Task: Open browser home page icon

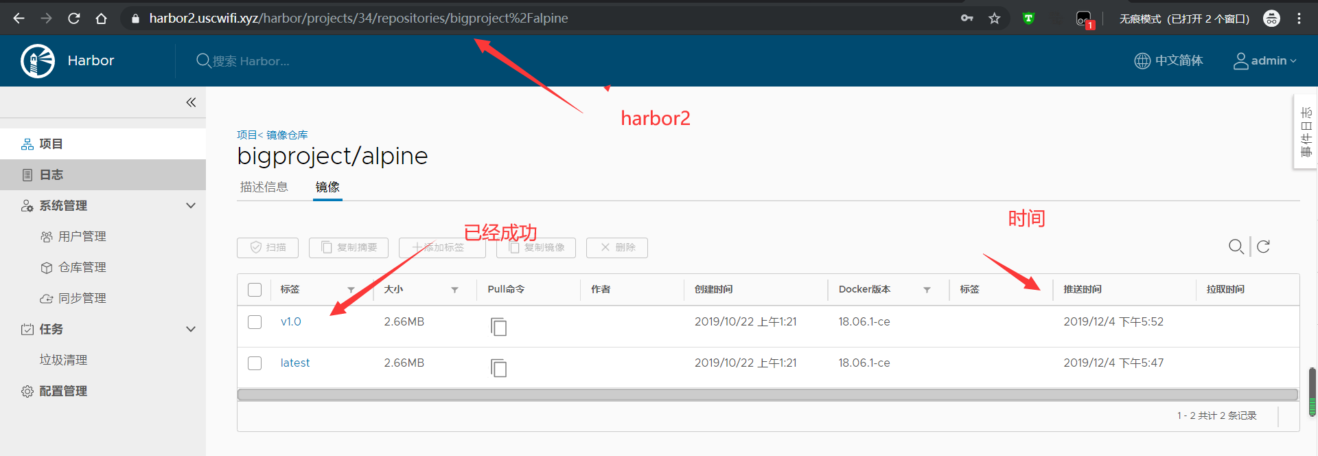Action: pyautogui.click(x=102, y=19)
